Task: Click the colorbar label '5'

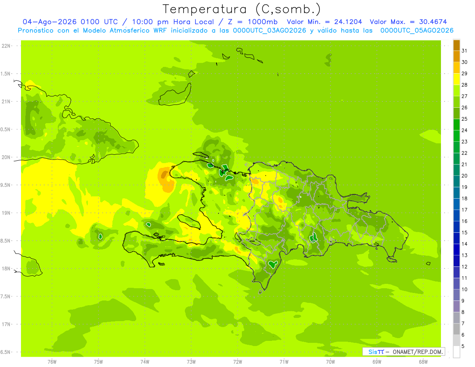Action: (463, 346)
